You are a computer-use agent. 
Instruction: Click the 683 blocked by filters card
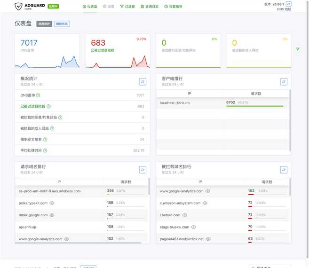click(118, 51)
